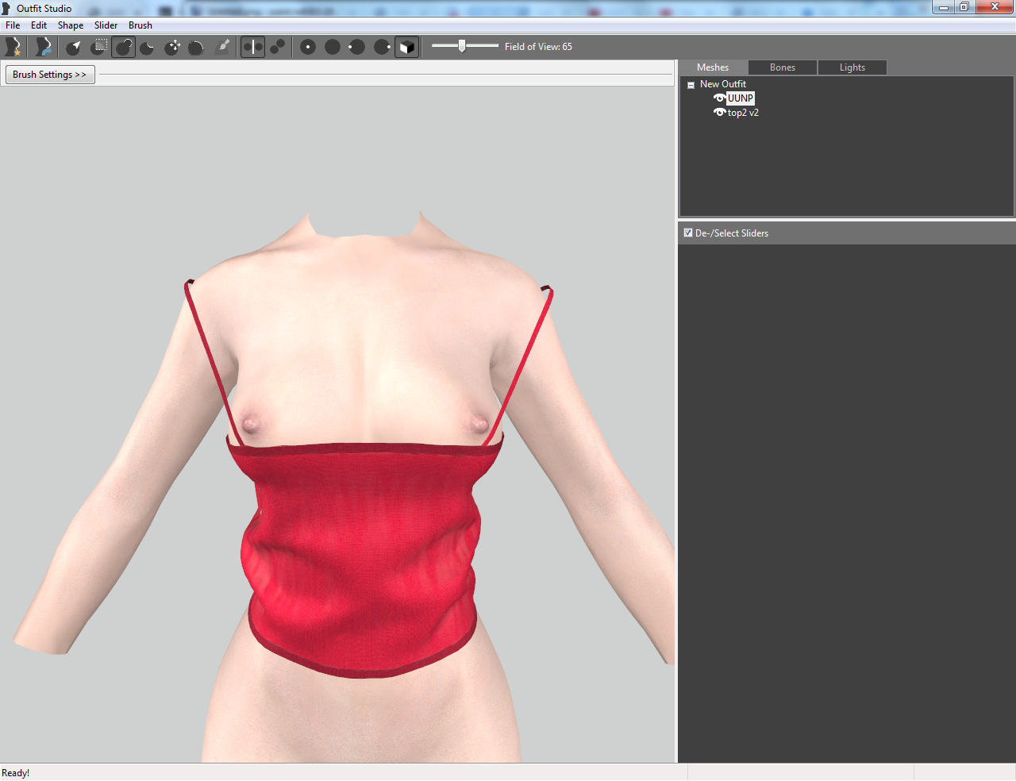
Task: Toggle Edit Connected Only option
Action: 277,47
